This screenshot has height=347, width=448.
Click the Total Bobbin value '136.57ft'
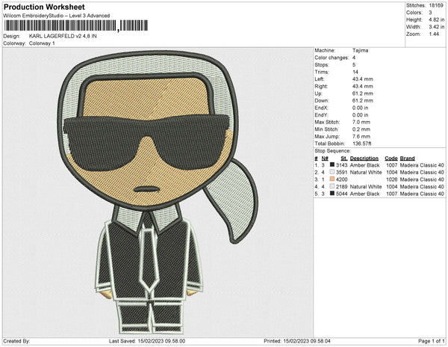361,144
